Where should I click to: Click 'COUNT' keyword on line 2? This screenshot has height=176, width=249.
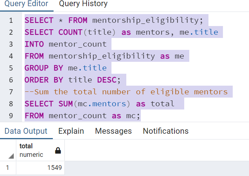point(70,33)
